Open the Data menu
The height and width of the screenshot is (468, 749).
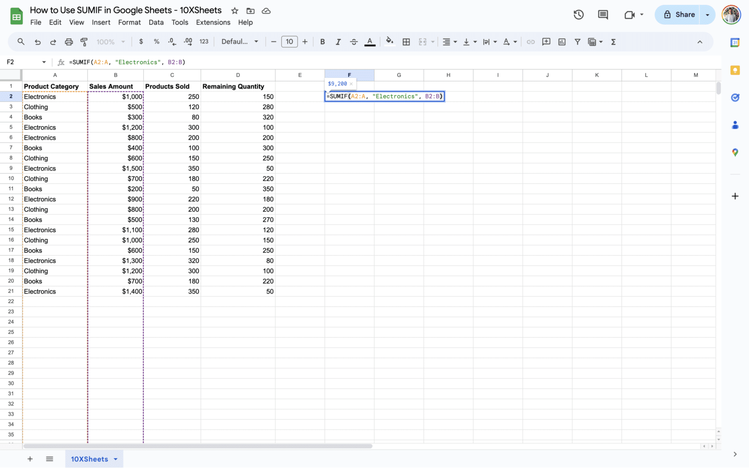[x=156, y=22]
